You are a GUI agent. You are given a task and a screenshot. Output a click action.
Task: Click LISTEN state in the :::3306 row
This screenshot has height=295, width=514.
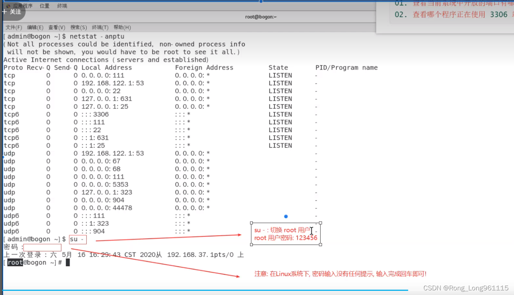280,114
